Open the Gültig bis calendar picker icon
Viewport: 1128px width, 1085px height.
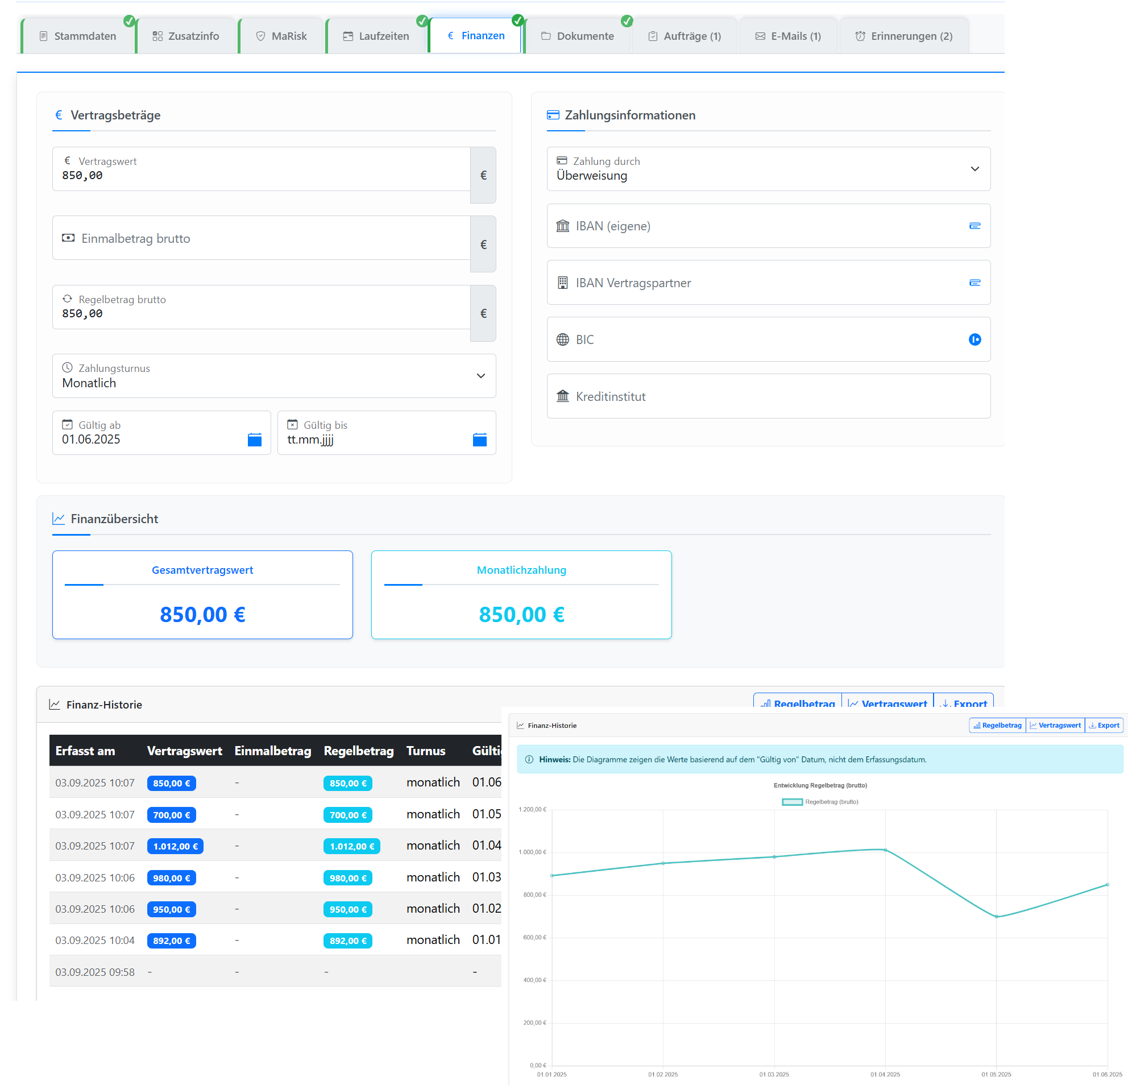(x=479, y=440)
